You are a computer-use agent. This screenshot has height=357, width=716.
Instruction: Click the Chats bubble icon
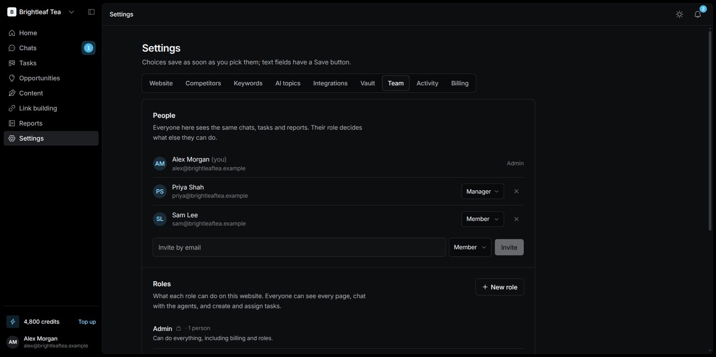(x=12, y=48)
